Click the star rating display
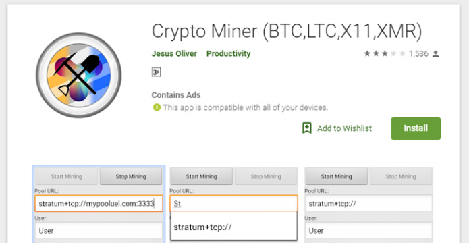469x245 pixels. pos(385,54)
